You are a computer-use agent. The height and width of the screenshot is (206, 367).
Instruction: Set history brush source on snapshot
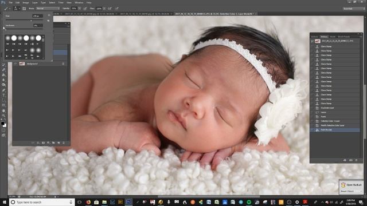click(x=312, y=41)
